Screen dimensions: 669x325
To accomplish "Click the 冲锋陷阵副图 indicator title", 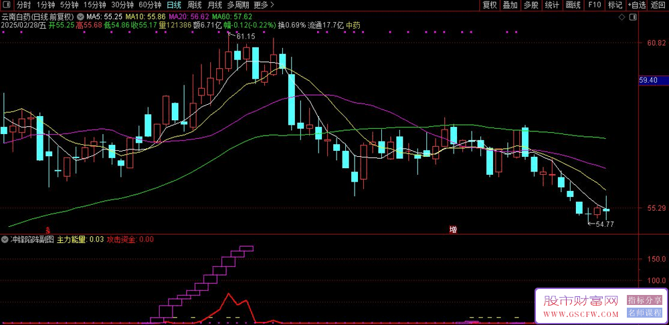I will [32, 240].
